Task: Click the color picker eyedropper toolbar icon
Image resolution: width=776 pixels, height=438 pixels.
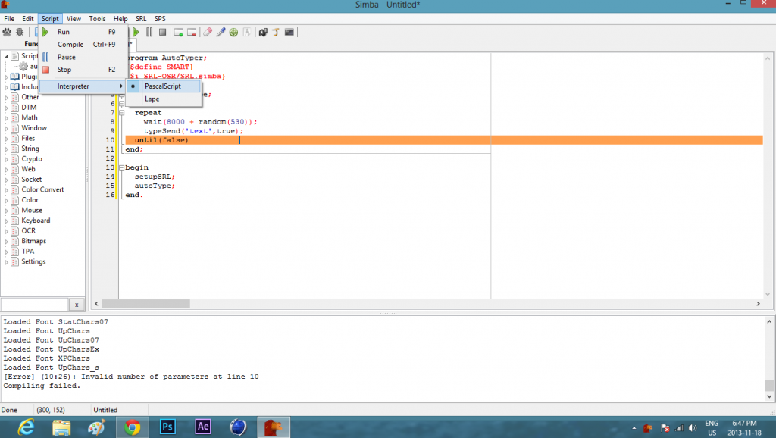Action: point(221,32)
